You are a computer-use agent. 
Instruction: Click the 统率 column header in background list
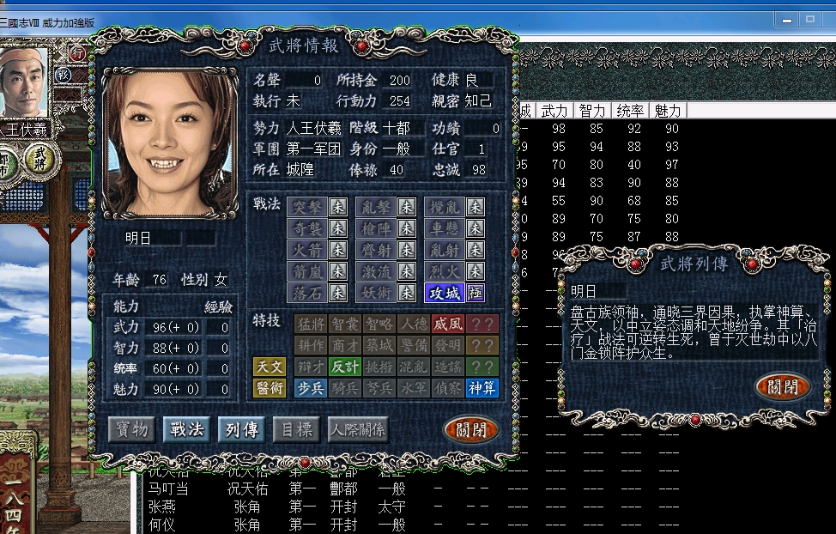click(x=630, y=111)
